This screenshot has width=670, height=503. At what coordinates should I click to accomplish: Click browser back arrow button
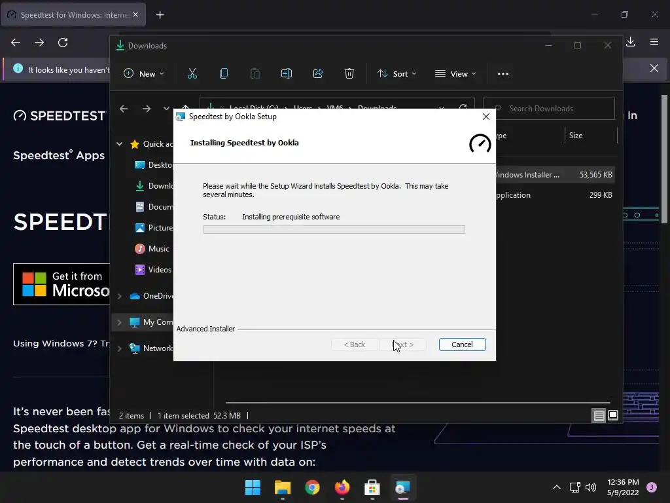[16, 43]
